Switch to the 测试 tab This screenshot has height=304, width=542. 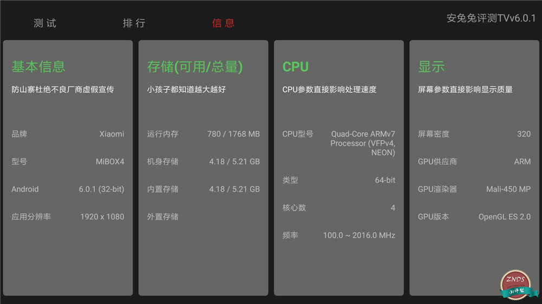[x=44, y=23]
